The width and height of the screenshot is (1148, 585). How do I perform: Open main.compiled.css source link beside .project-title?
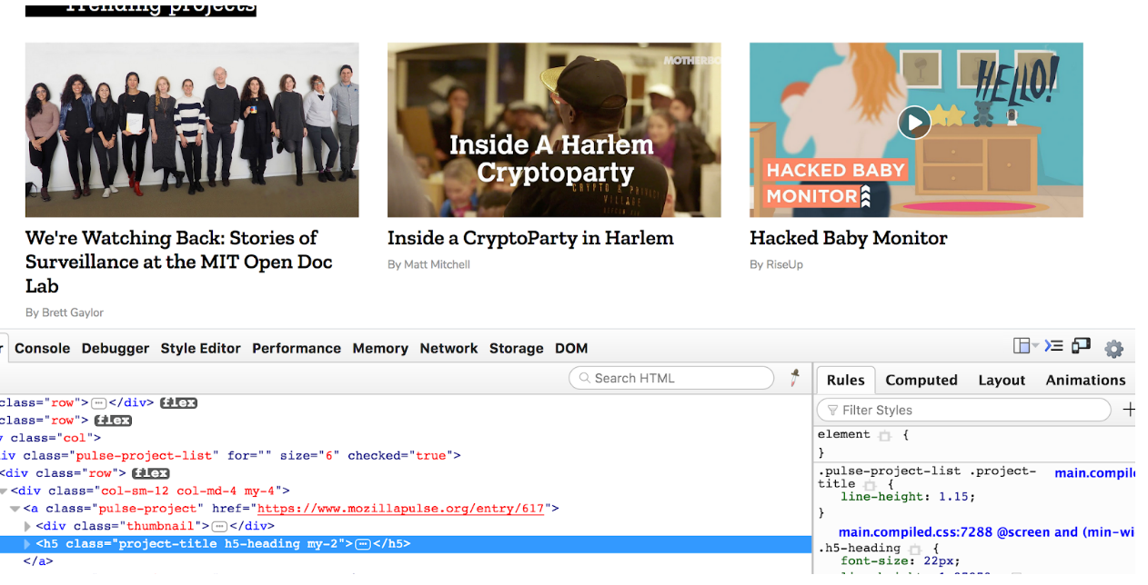click(1095, 472)
